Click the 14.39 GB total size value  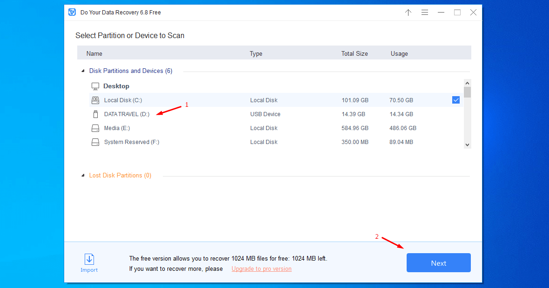(353, 114)
